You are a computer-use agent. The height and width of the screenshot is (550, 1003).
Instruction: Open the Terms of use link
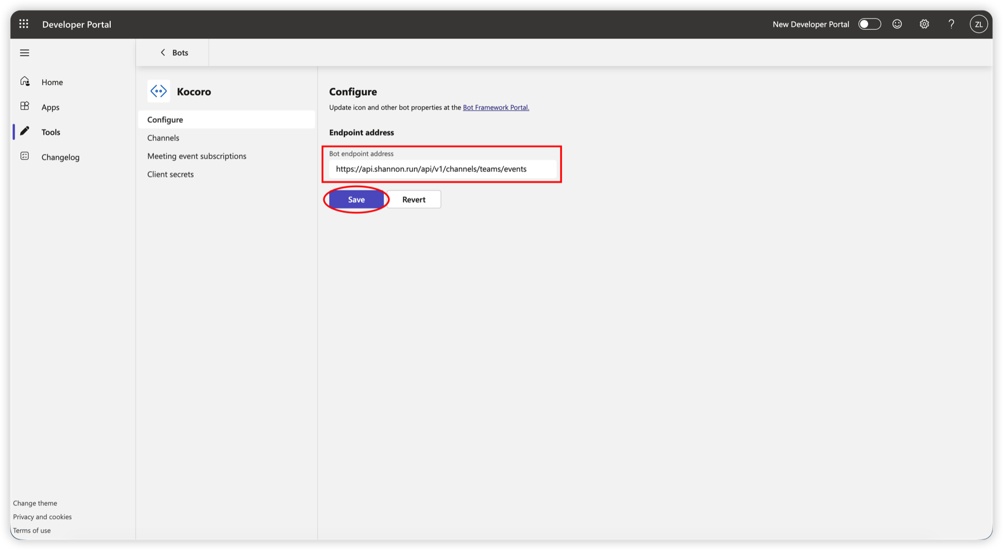(x=32, y=530)
